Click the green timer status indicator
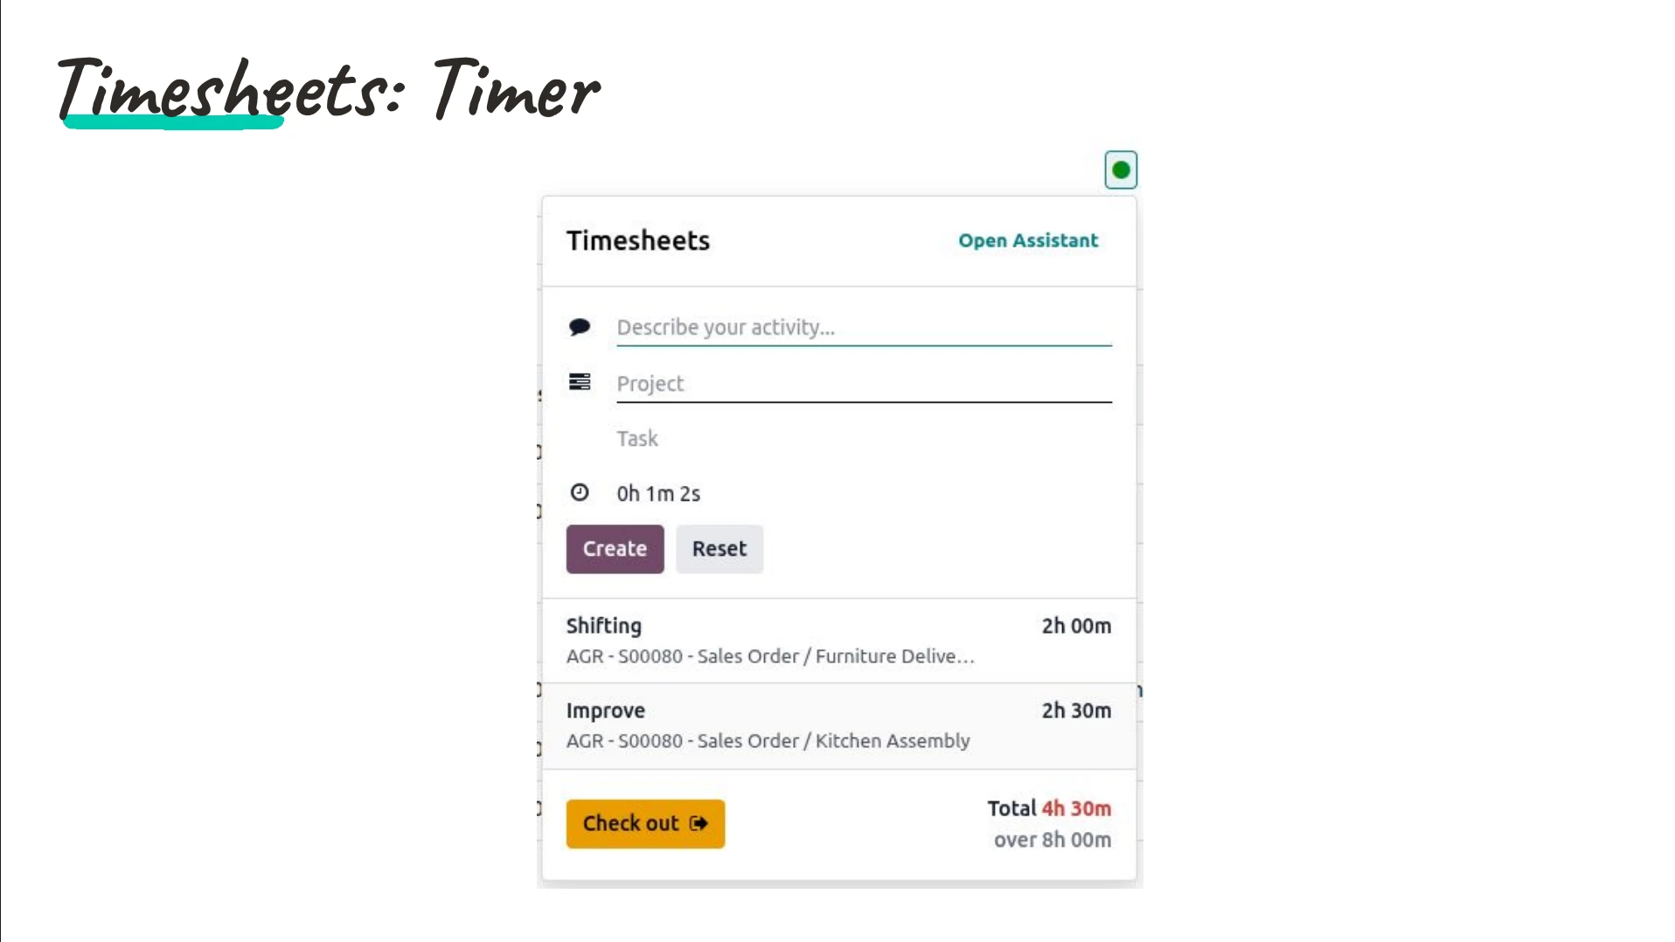This screenshot has width=1675, height=942. (1121, 170)
